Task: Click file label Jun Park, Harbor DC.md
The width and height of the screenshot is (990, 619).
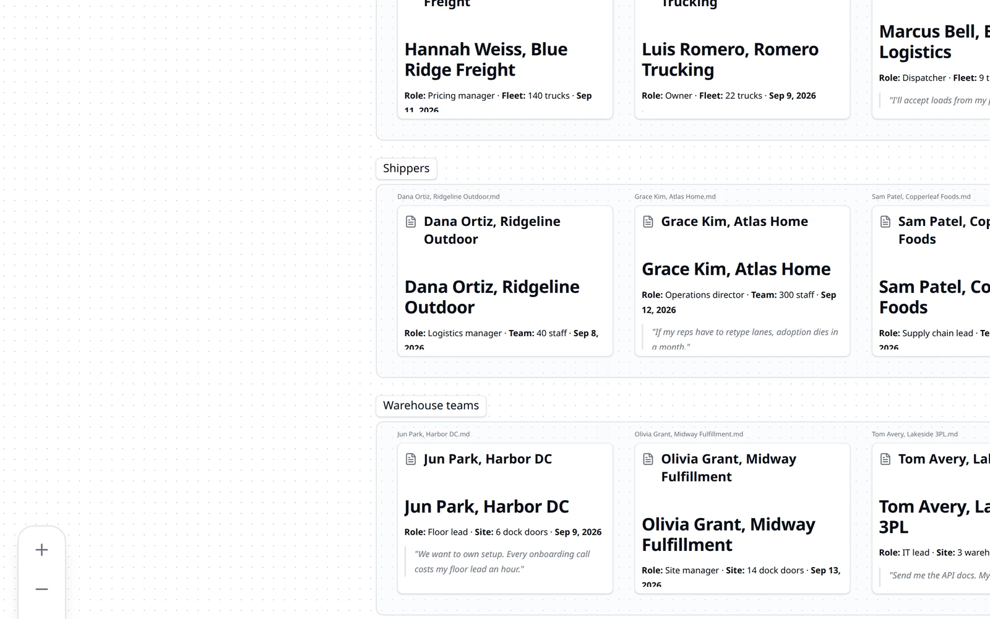Action: tap(433, 435)
